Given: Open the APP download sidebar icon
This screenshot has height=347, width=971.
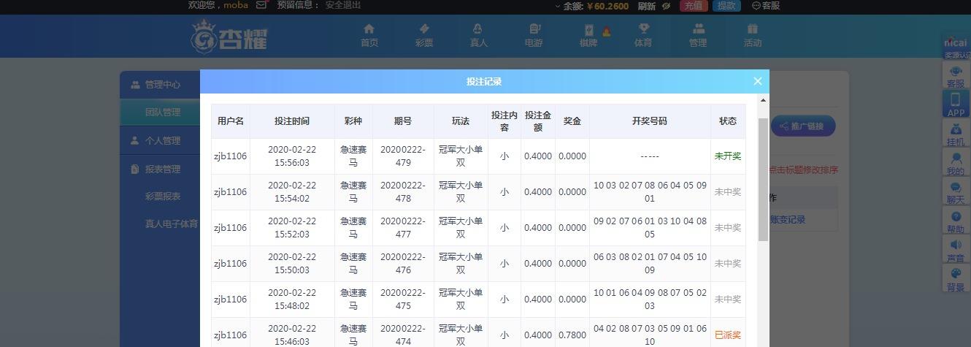Looking at the screenshot, I should click(956, 104).
